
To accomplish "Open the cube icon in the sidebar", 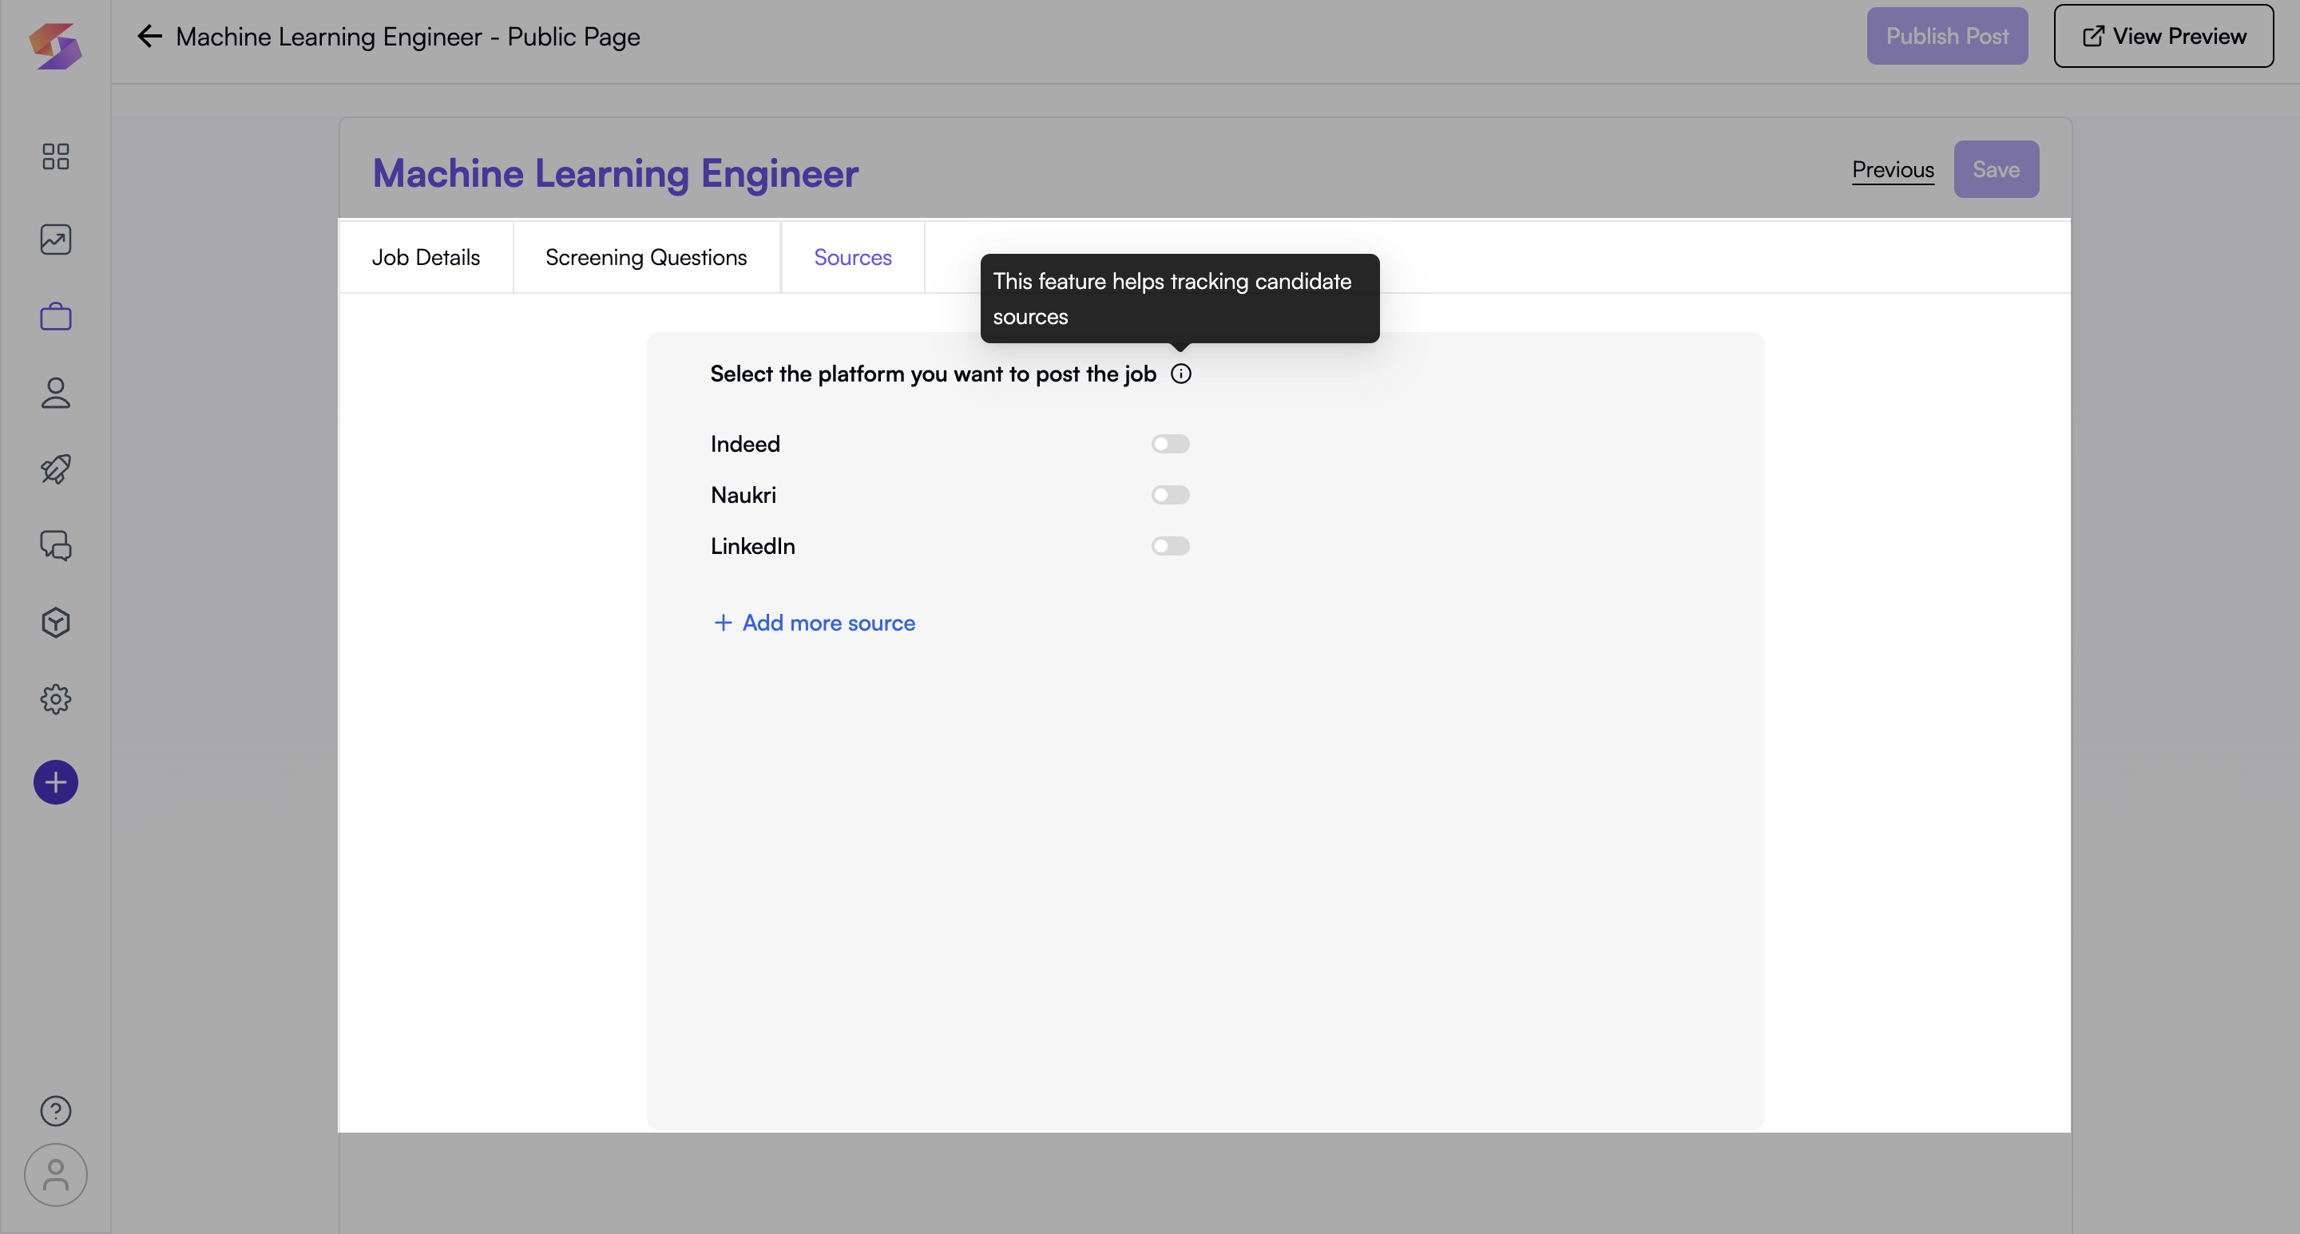I will coord(55,623).
